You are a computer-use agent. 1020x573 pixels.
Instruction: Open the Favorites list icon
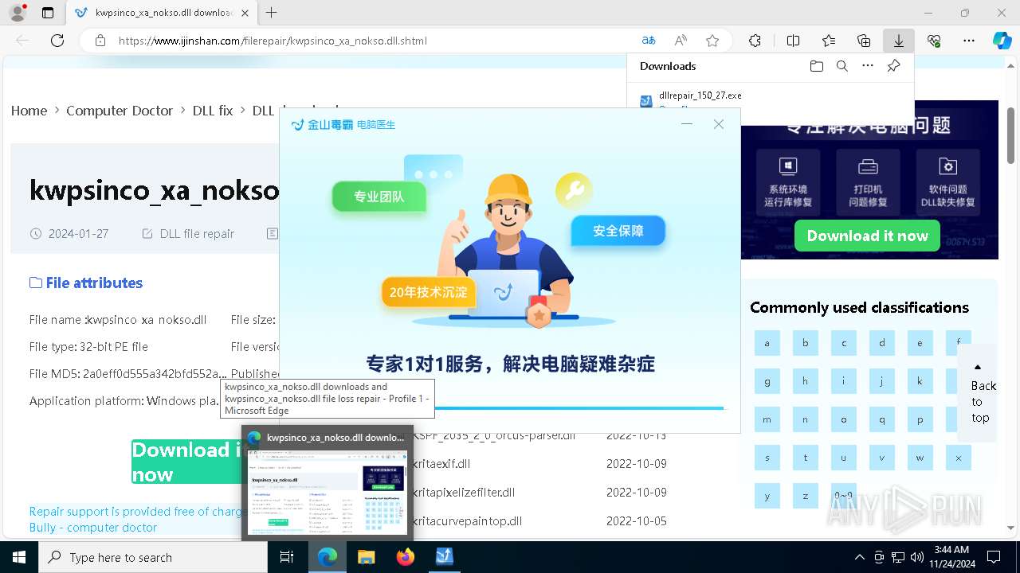point(829,41)
